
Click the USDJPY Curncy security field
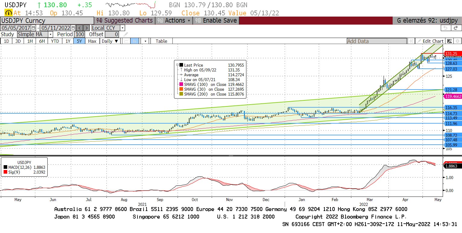(x=47, y=20)
